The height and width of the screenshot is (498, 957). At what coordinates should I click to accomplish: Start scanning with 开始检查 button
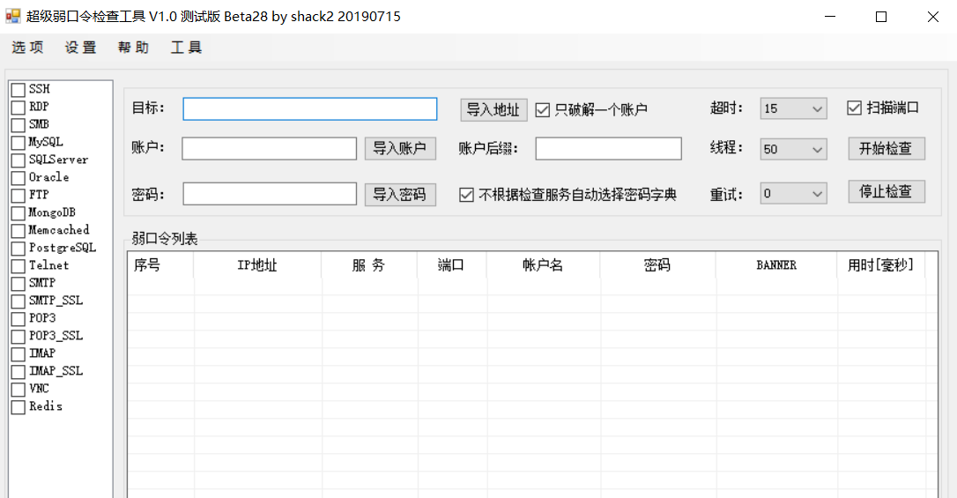pyautogui.click(x=887, y=148)
